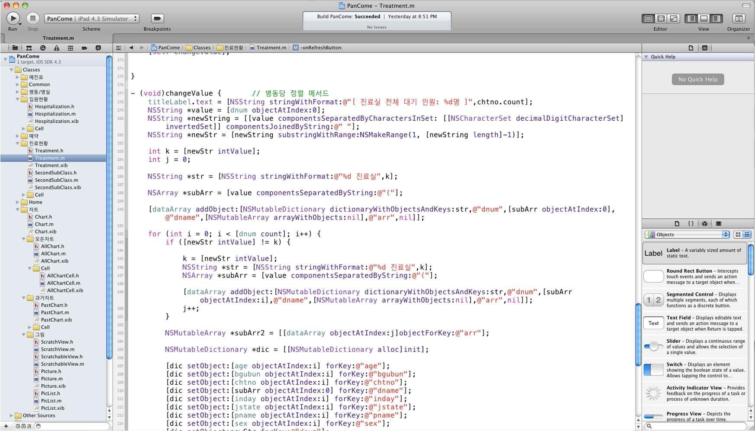Collapse the PanCome project root
The image size is (755, 431).
[x=5, y=59]
